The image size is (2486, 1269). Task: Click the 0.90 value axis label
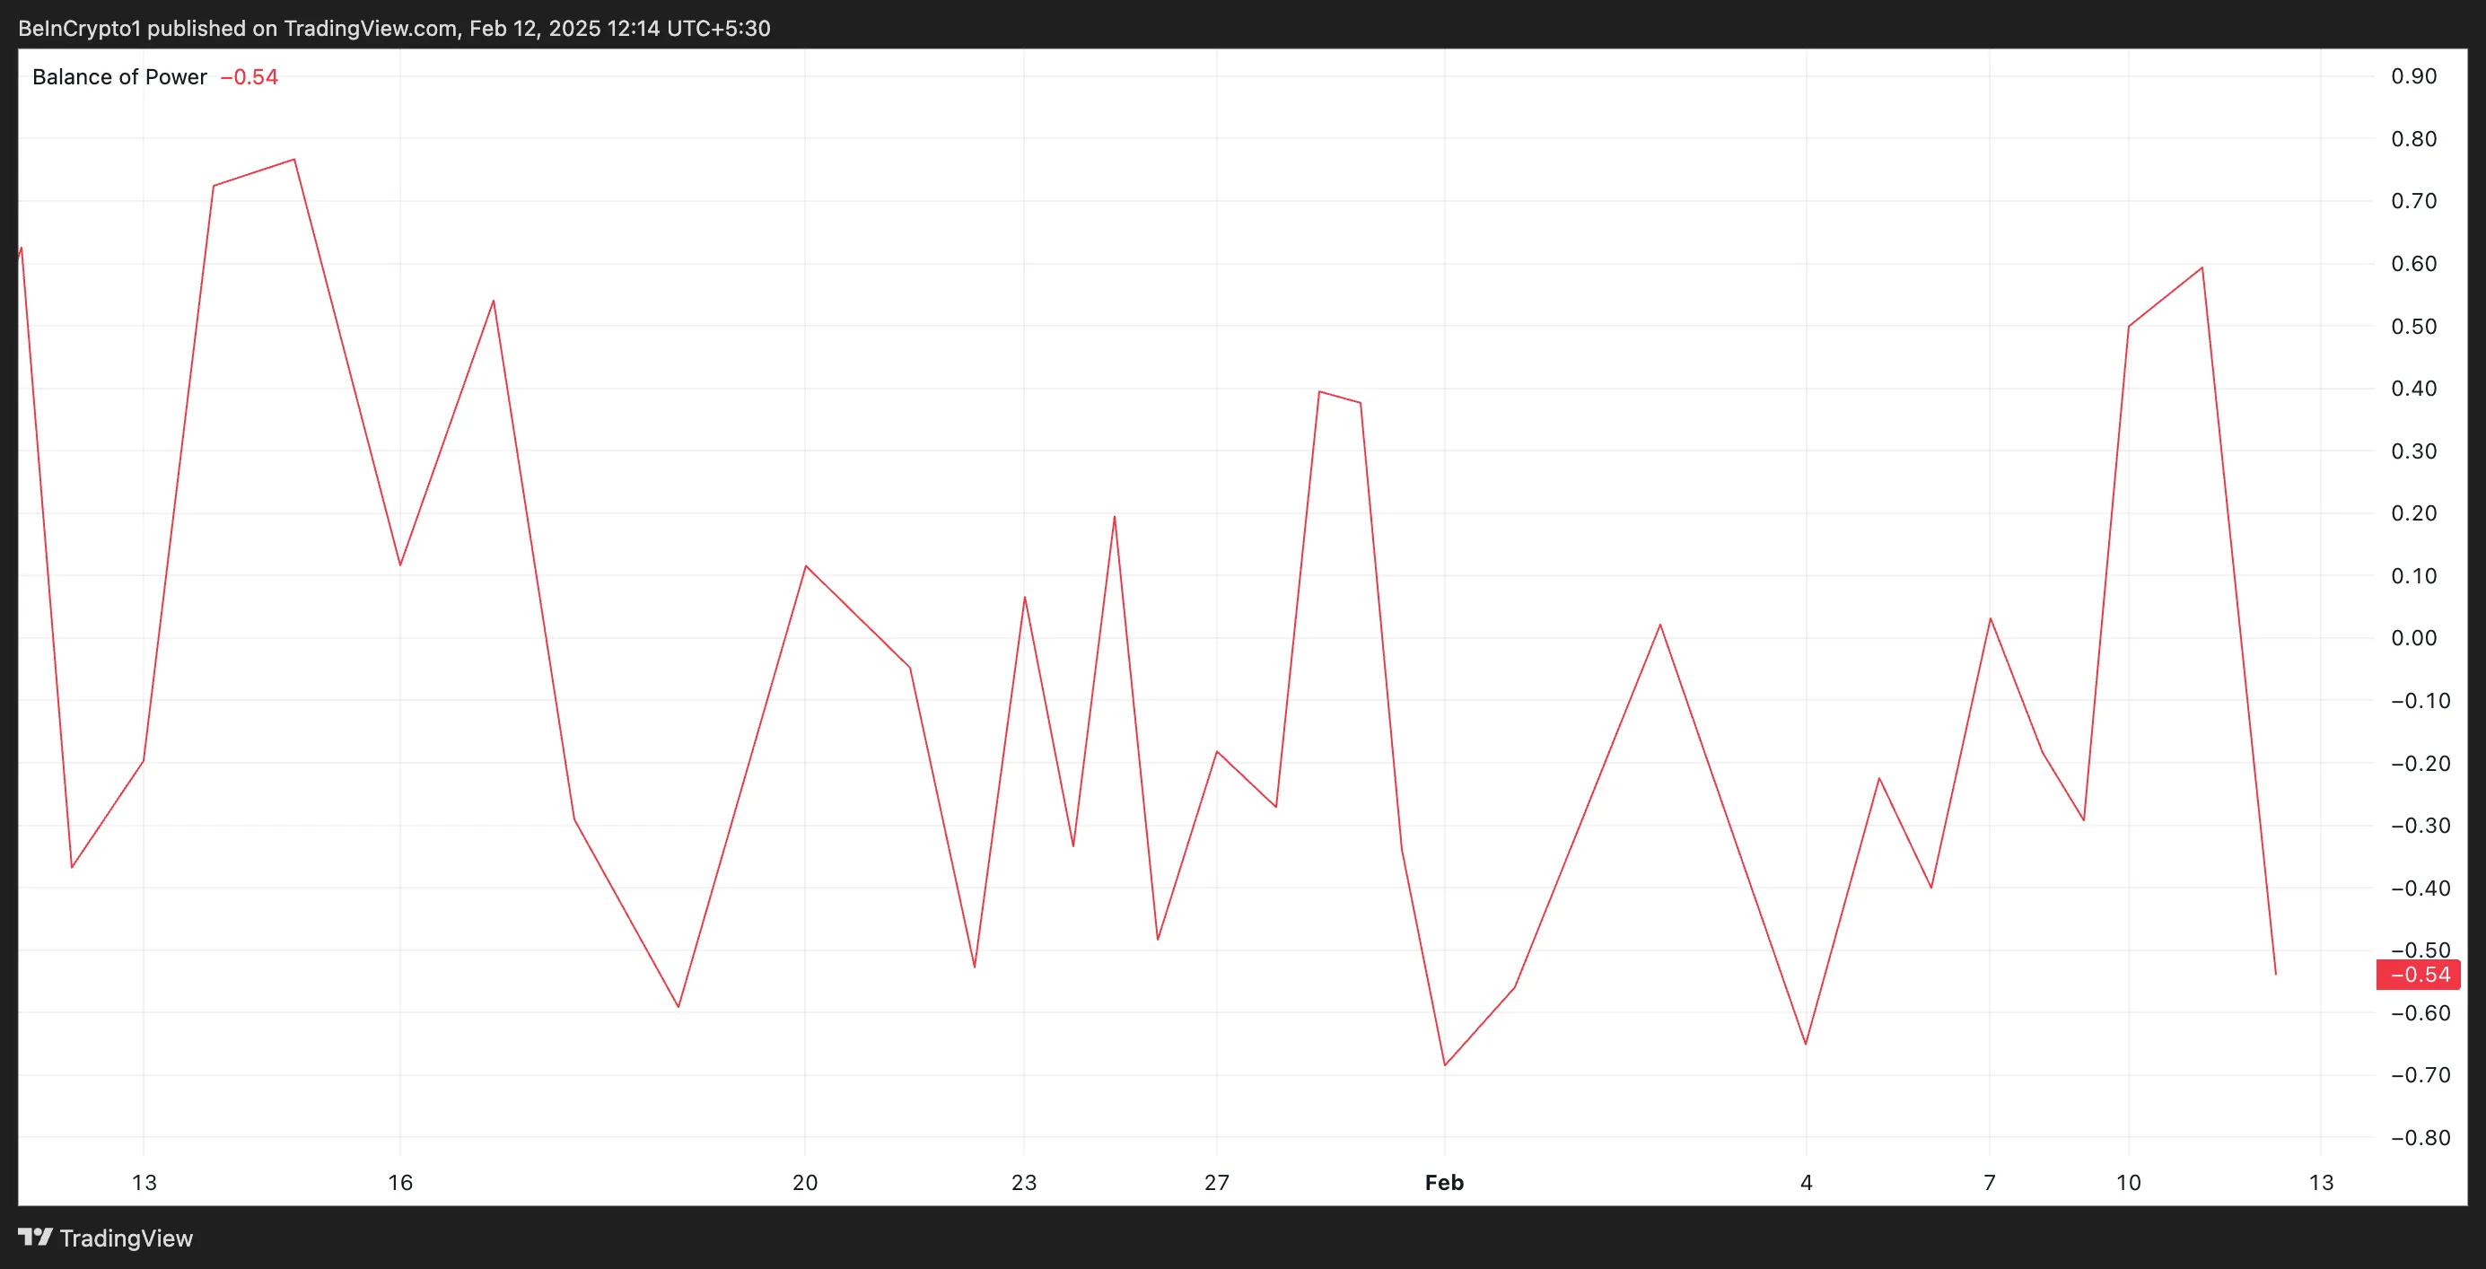[x=2413, y=76]
